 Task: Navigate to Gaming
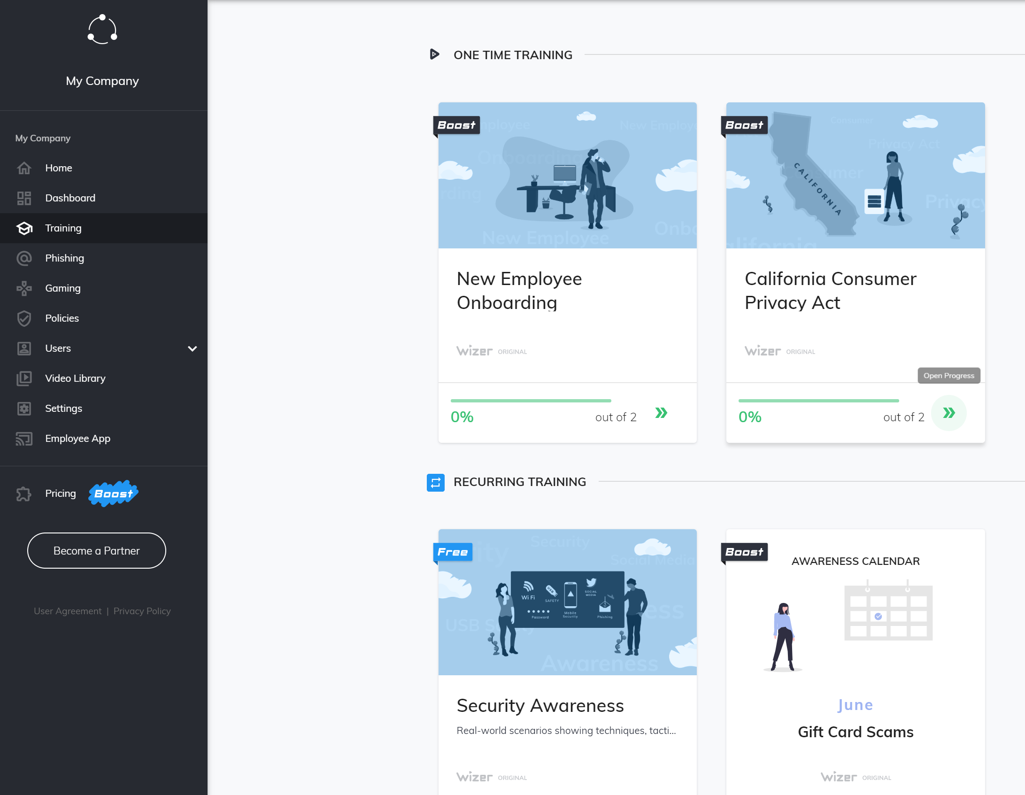63,288
